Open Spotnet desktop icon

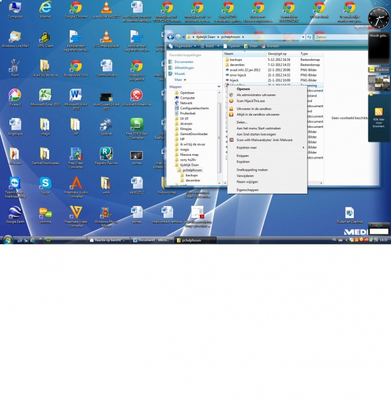point(106,127)
